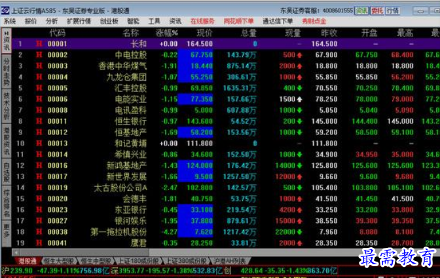Select the 技术分析 sidebar tab
440x278 pixels.
coord(6,106)
